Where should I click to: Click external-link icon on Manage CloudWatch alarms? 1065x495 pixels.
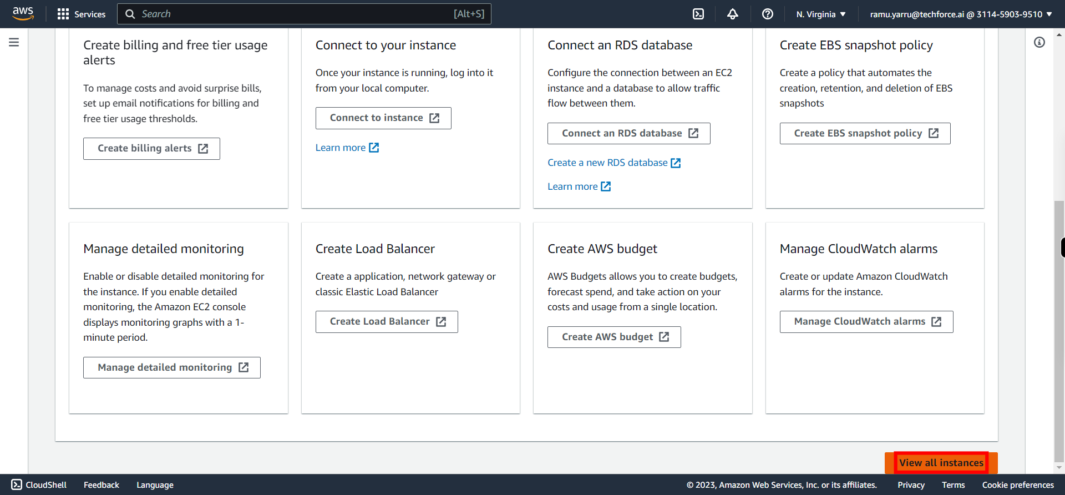click(936, 322)
